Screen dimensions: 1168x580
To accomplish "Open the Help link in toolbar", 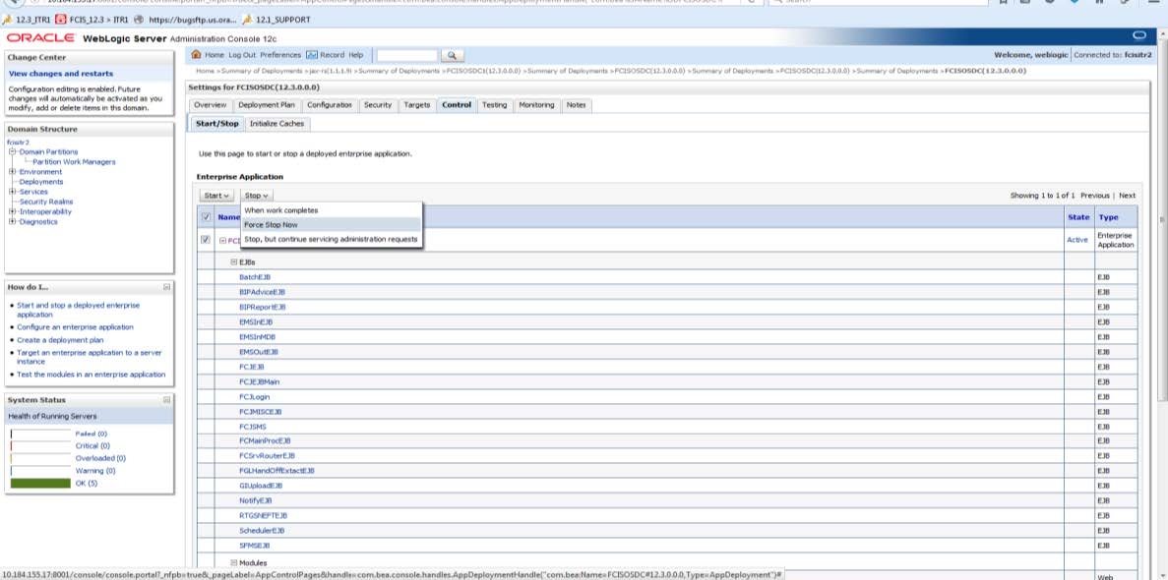I will point(356,55).
